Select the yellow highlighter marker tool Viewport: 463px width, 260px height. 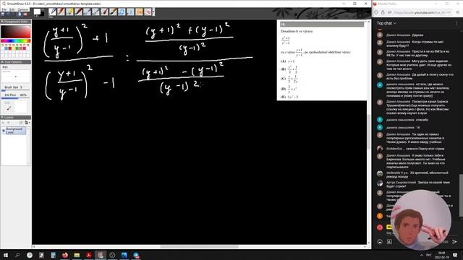[69, 12]
